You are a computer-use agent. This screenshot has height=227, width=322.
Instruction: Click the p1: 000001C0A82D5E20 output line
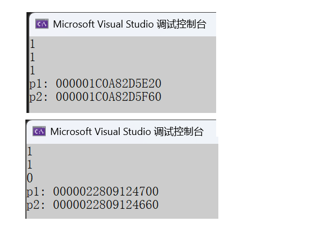tap(95, 84)
